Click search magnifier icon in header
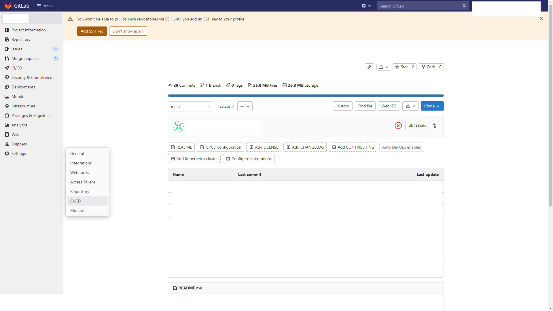The height and width of the screenshot is (311, 553). [464, 6]
